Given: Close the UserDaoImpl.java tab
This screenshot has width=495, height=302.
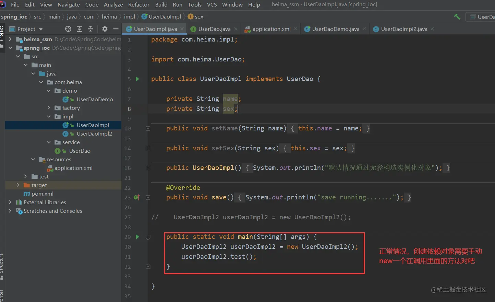Looking at the screenshot, I should pyautogui.click(x=182, y=29).
